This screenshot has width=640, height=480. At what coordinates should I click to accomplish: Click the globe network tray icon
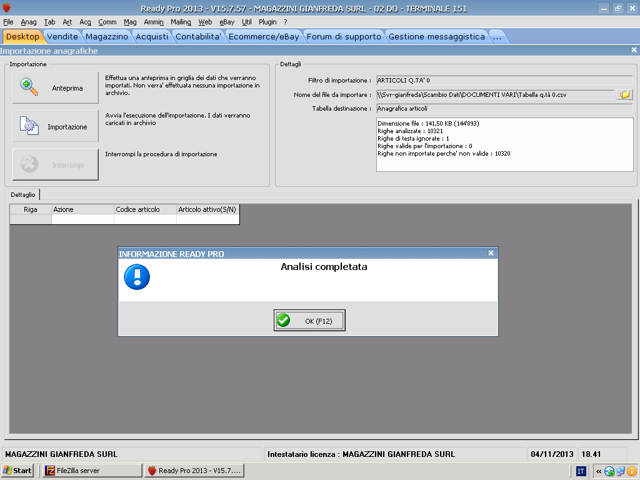pos(609,471)
